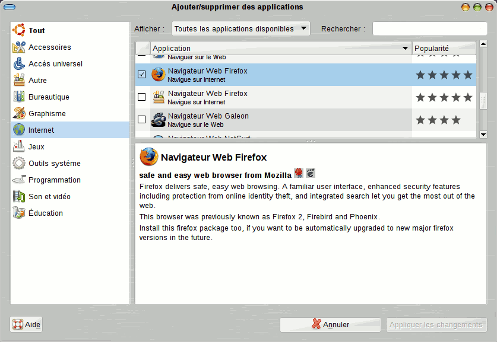Click the Outils système gear icon
Viewport: 497px width, 342px height.
18,163
